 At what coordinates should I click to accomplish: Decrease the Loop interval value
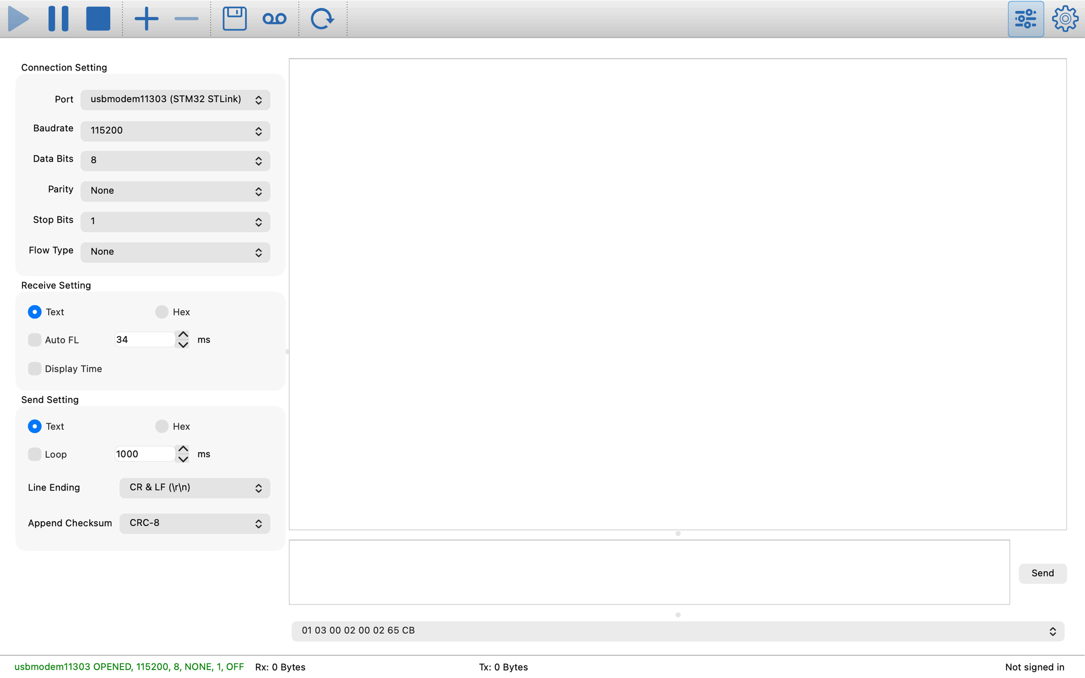point(183,459)
